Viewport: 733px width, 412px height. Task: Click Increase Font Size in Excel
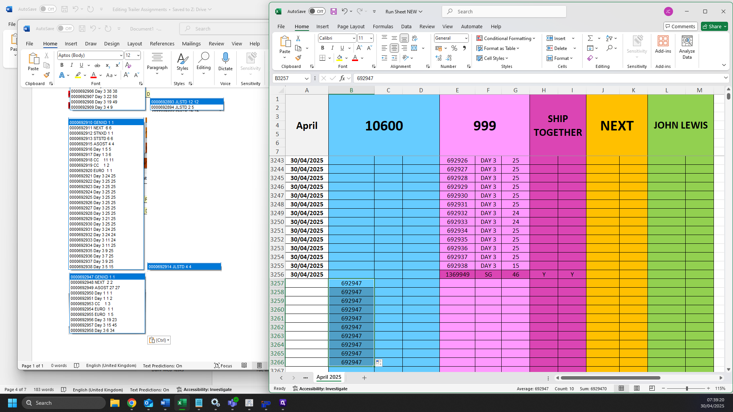coord(359,48)
